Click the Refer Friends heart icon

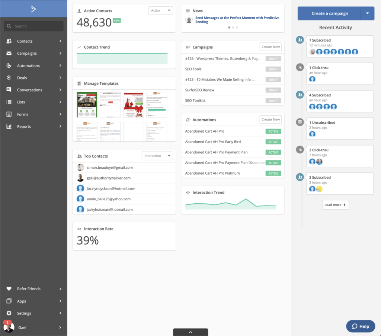[x=9, y=289]
